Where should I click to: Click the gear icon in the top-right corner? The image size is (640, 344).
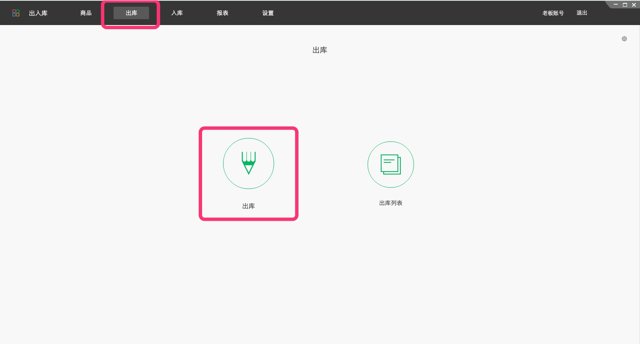[624, 38]
